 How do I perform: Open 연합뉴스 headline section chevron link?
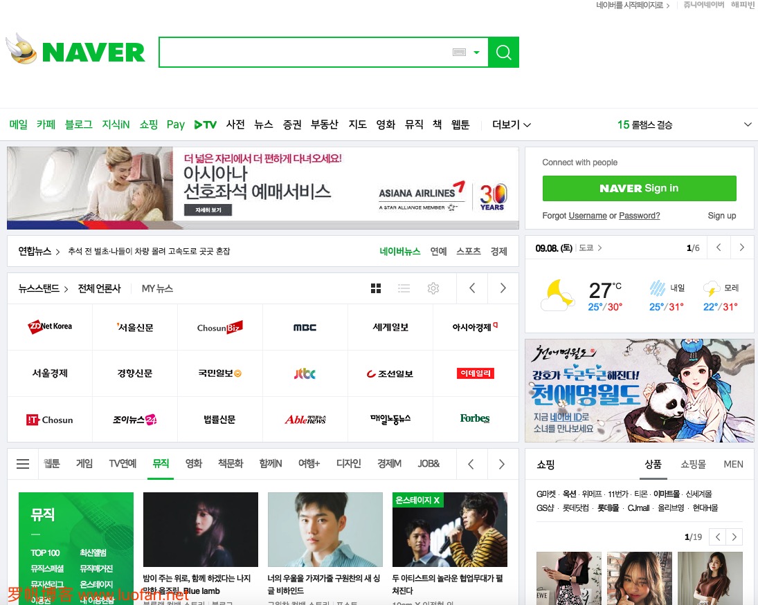pos(39,251)
